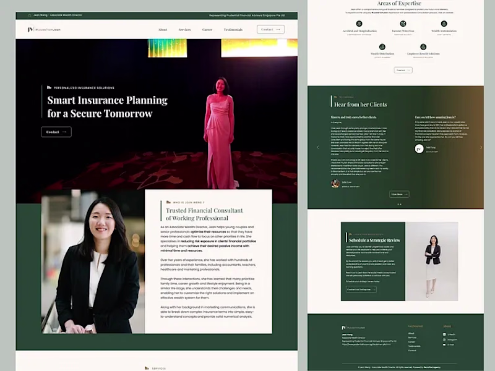The image size is (495, 371).
Task: Click the woman in black blazer portrait photo
Action: point(93,262)
